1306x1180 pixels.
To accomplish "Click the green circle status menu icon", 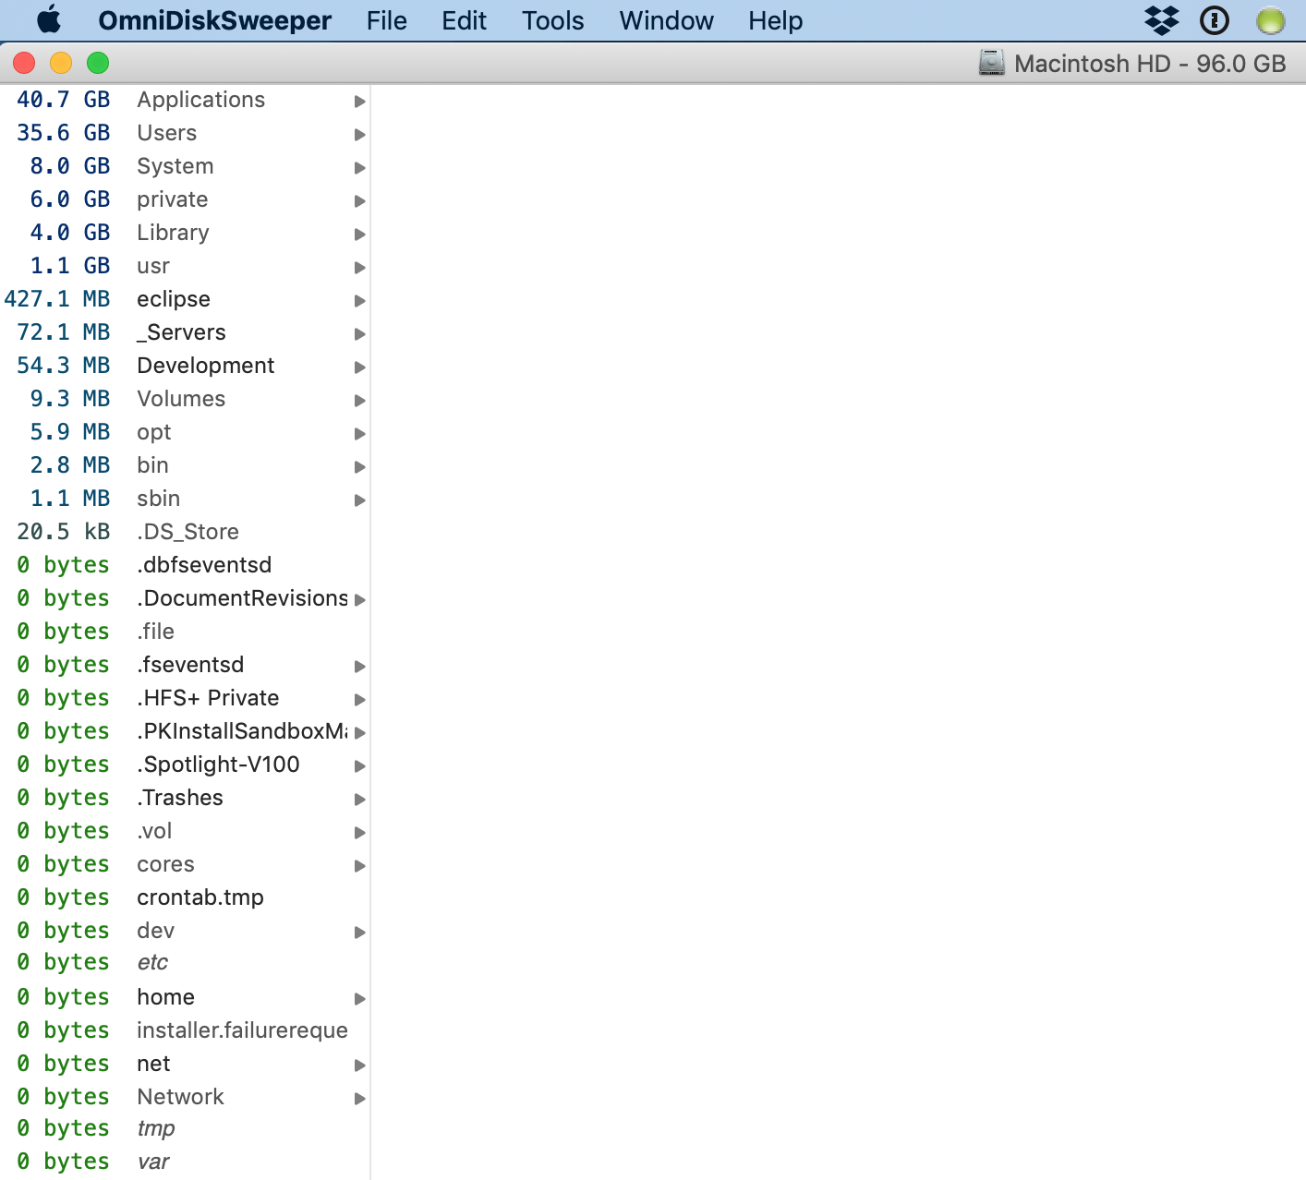I will coord(1271,20).
